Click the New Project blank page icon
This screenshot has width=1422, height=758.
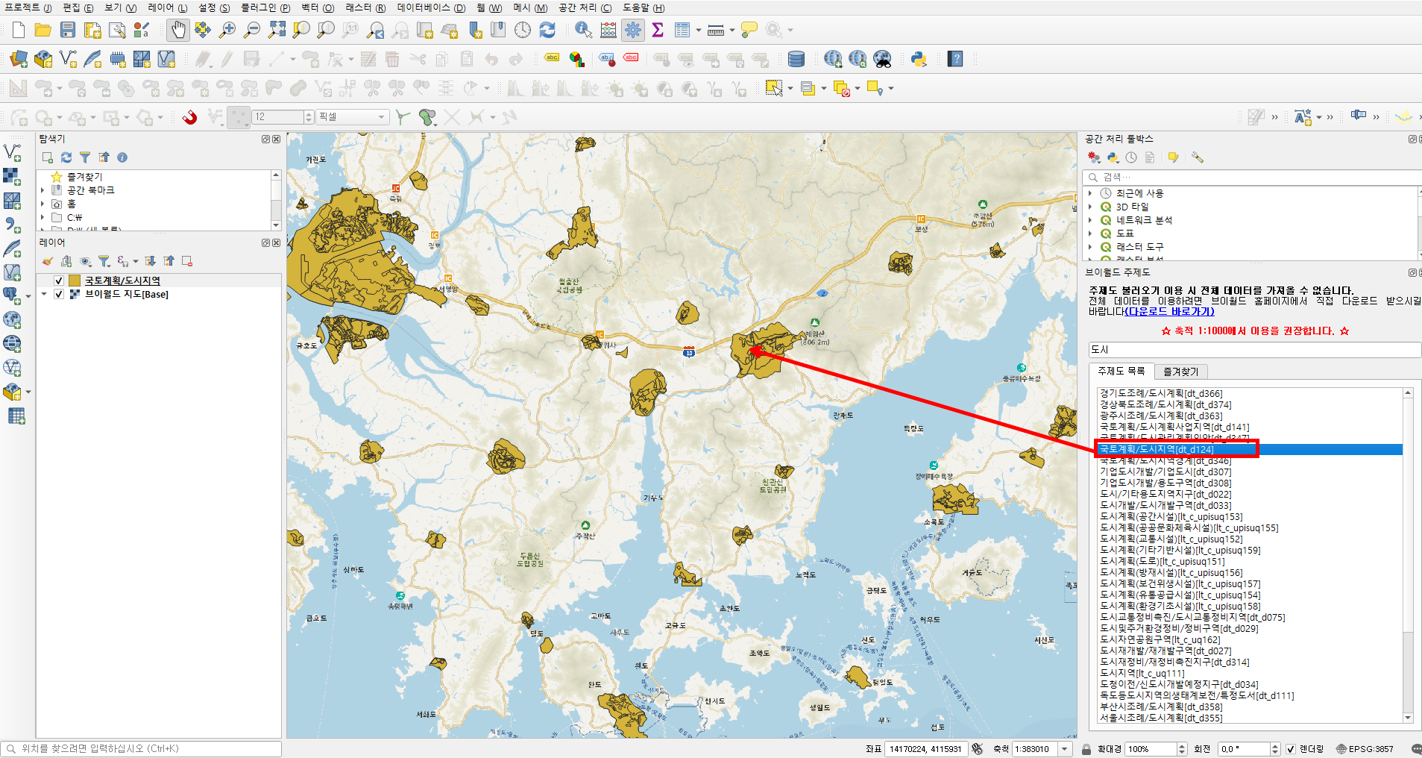19,30
